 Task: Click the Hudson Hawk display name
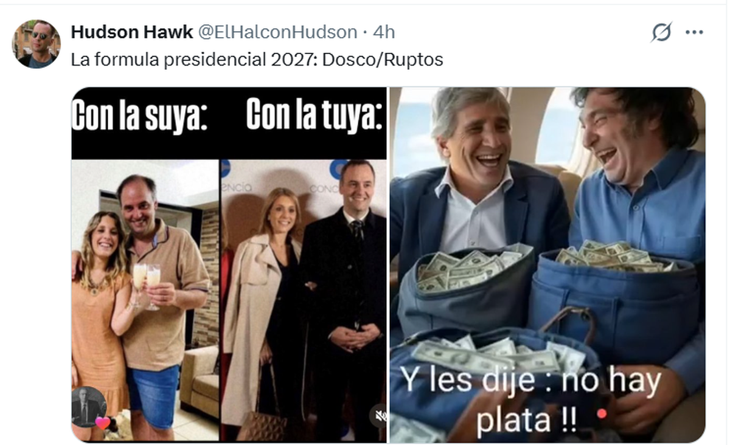pyautogui.click(x=132, y=32)
